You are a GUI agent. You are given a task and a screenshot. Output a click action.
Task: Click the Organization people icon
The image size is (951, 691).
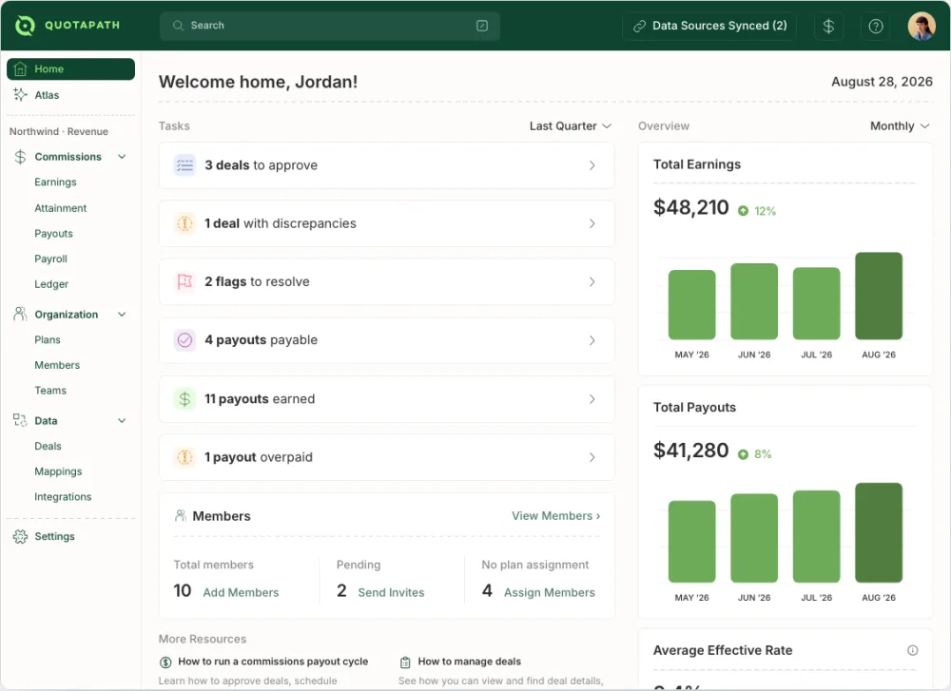coord(20,314)
